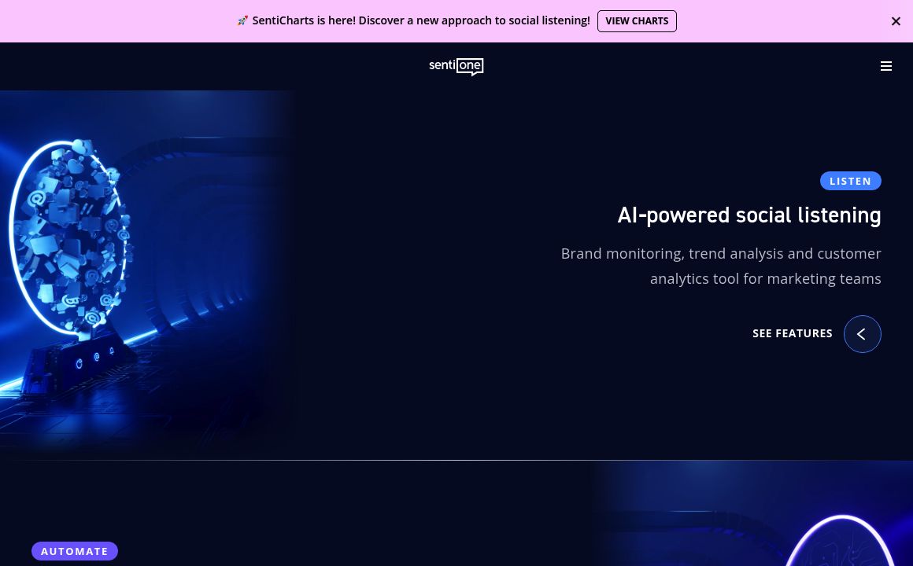Click 'analytics tool for marketing teams' text

(x=765, y=278)
